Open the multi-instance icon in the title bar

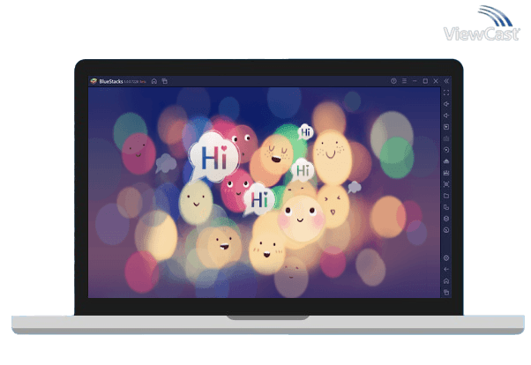tap(164, 81)
